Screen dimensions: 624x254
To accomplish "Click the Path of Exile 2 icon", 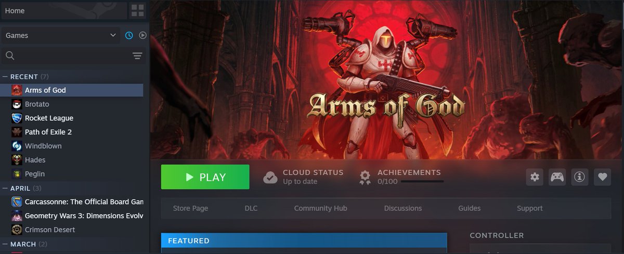I will [x=16, y=132].
